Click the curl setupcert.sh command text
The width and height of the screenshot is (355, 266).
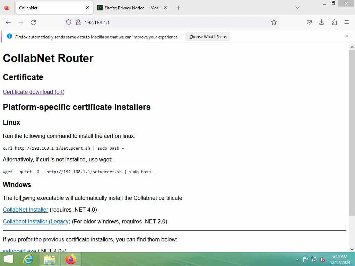pos(63,148)
